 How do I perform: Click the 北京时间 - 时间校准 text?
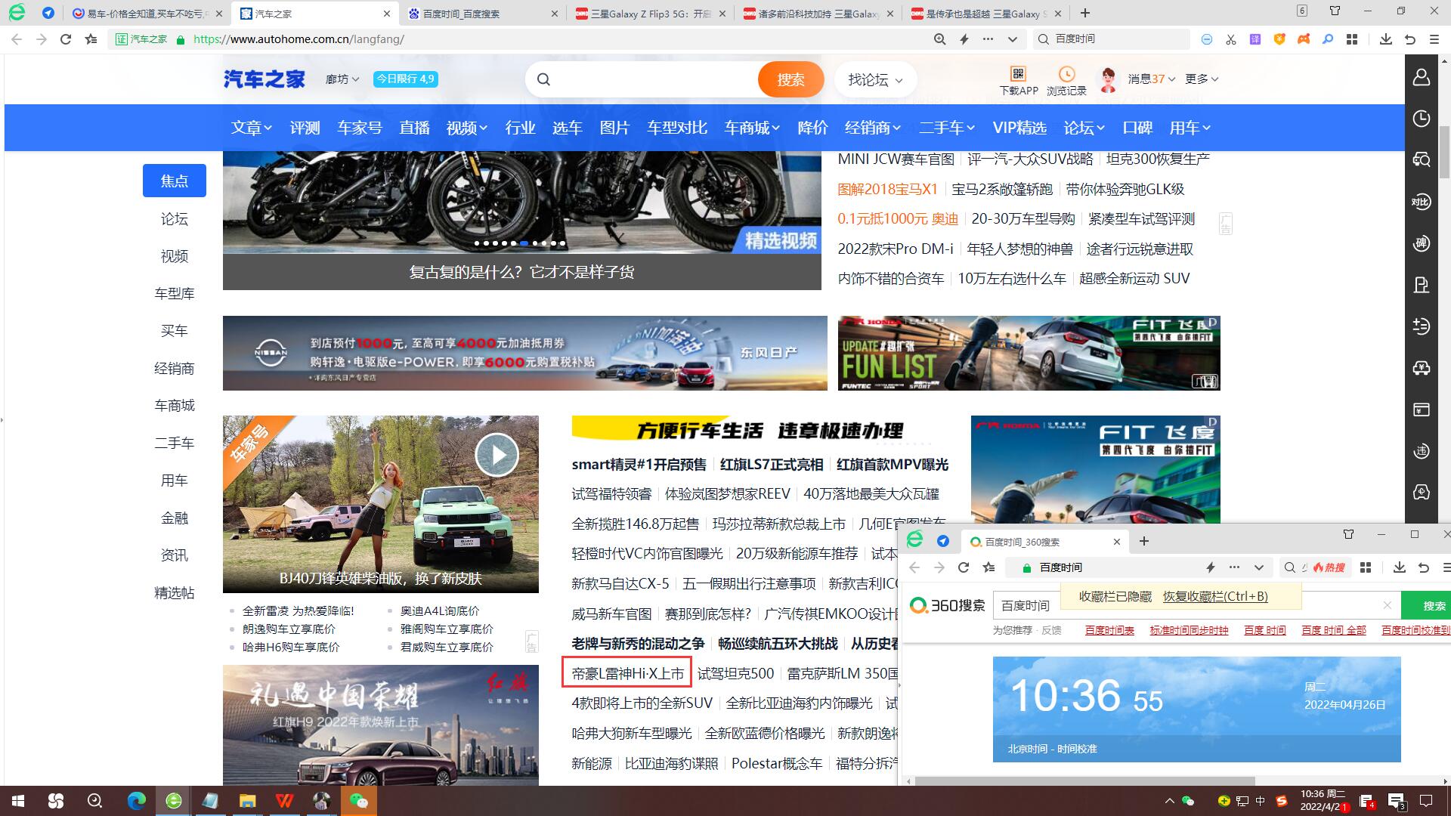pyautogui.click(x=1052, y=749)
